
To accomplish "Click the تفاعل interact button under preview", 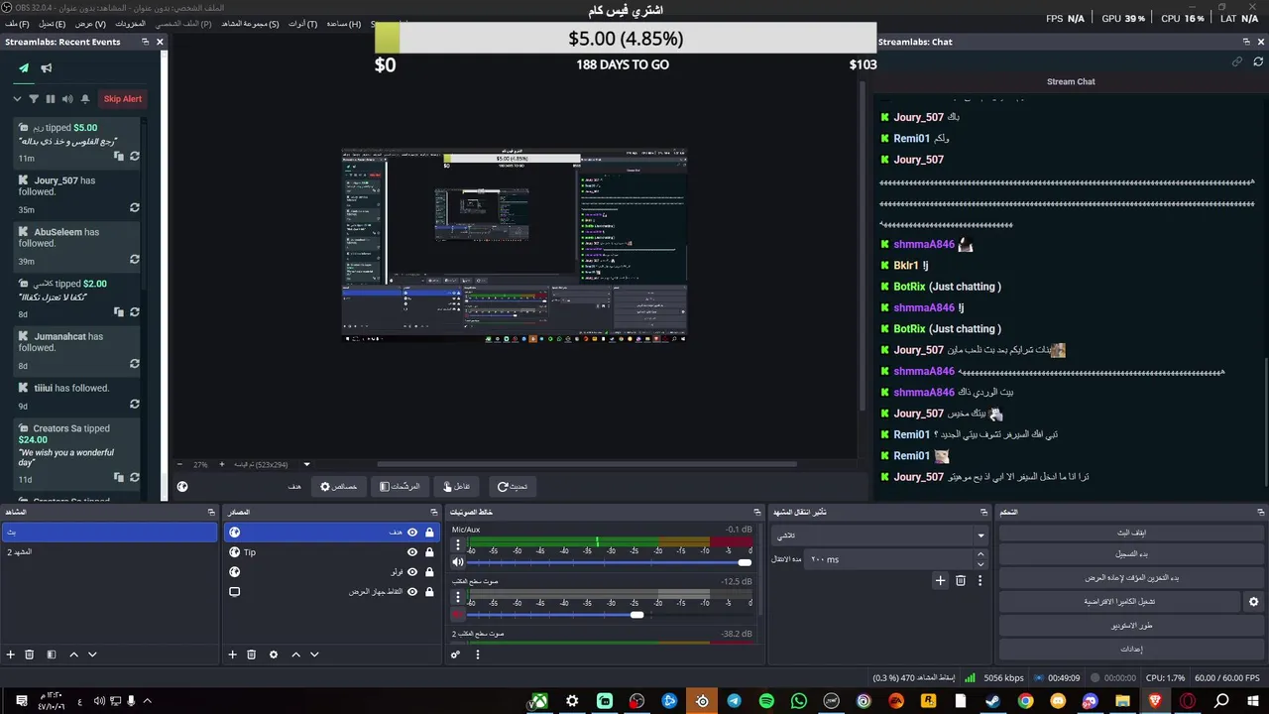I will pyautogui.click(x=457, y=486).
